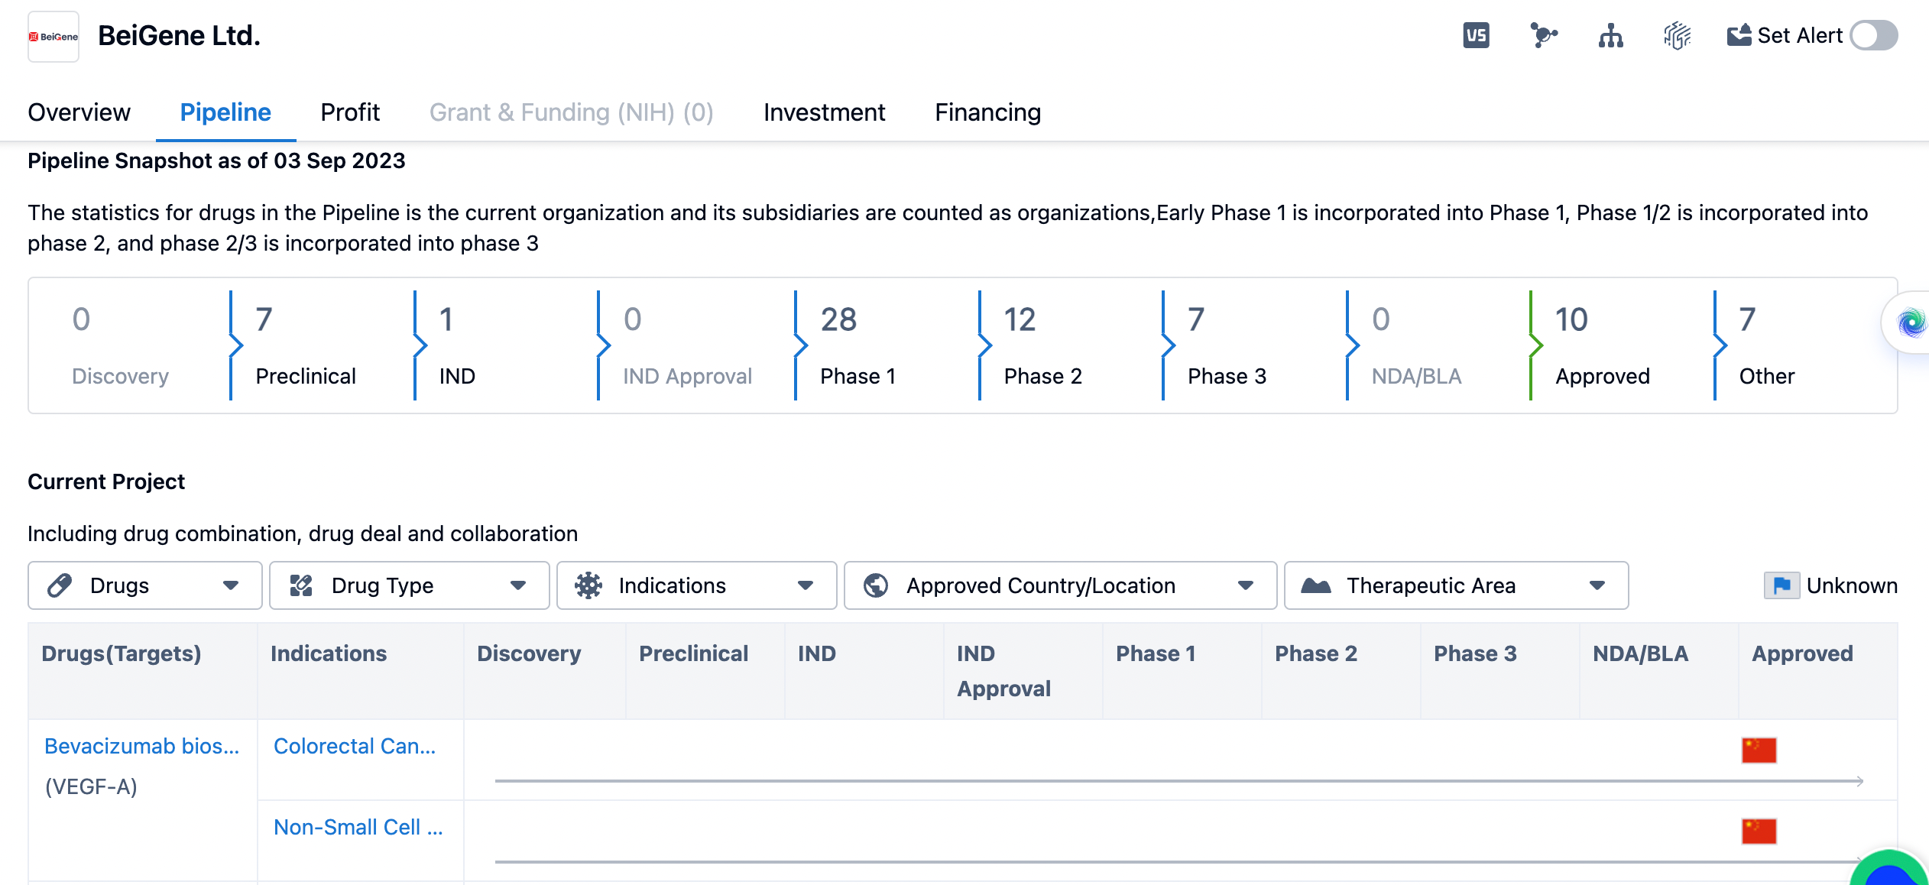Viewport: 1929px width, 885px height.
Task: Toggle the Set Alert switch on
Action: (1873, 36)
